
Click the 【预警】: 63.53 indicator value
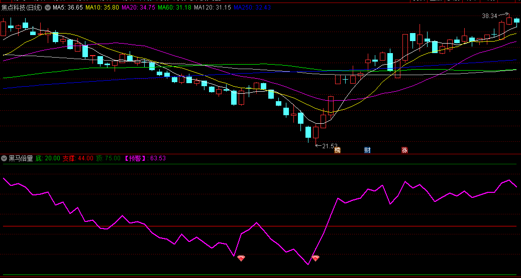pyautogui.click(x=145, y=158)
